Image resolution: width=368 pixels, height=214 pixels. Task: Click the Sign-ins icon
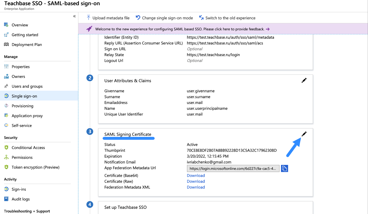point(6,189)
